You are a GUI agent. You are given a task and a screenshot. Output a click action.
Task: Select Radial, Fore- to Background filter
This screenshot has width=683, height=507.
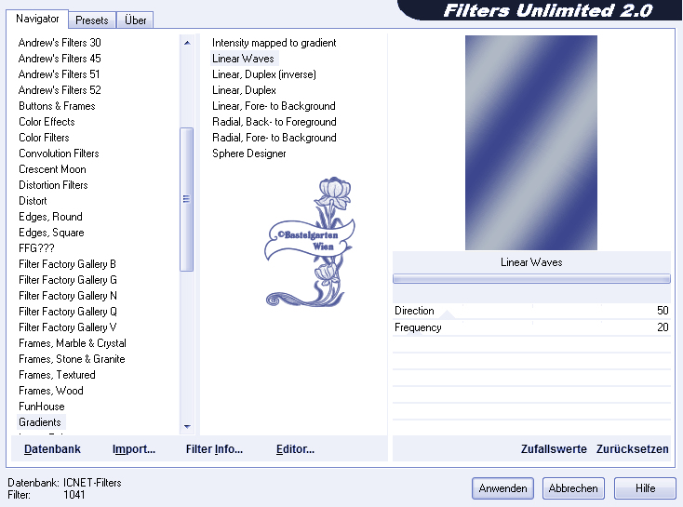click(274, 138)
